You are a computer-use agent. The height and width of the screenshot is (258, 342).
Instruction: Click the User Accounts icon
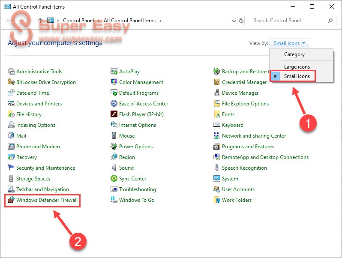[216, 189]
